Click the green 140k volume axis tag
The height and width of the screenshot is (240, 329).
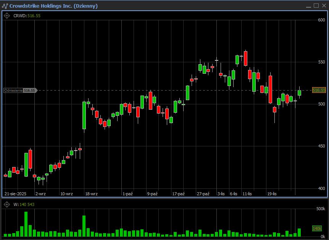[x=317, y=228]
